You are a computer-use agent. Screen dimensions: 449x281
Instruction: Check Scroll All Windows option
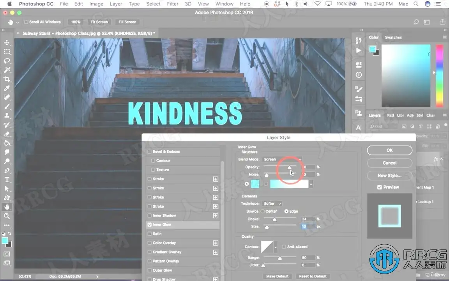(x=26, y=22)
